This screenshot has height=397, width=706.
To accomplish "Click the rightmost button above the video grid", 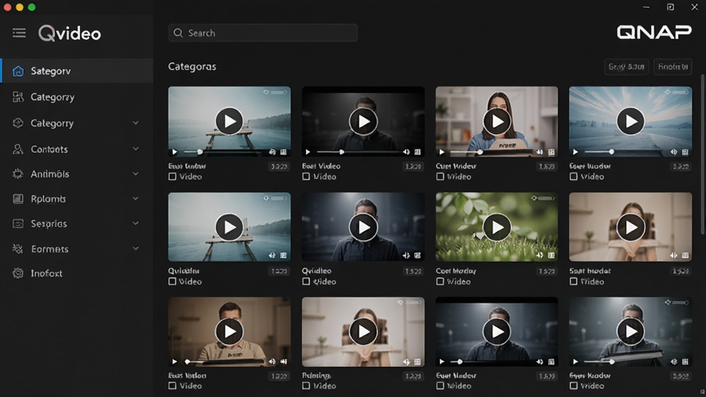I will 673,67.
